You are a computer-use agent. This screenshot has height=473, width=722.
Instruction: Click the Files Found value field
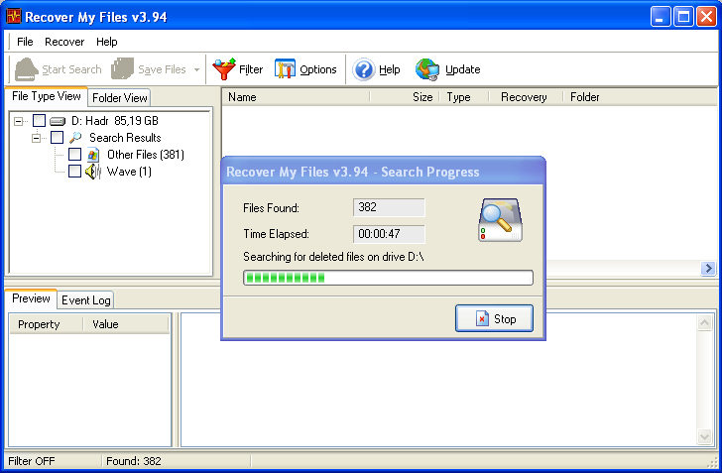[x=389, y=207]
